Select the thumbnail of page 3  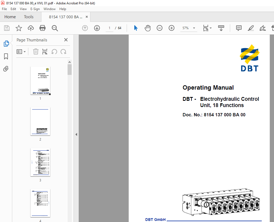point(40,162)
